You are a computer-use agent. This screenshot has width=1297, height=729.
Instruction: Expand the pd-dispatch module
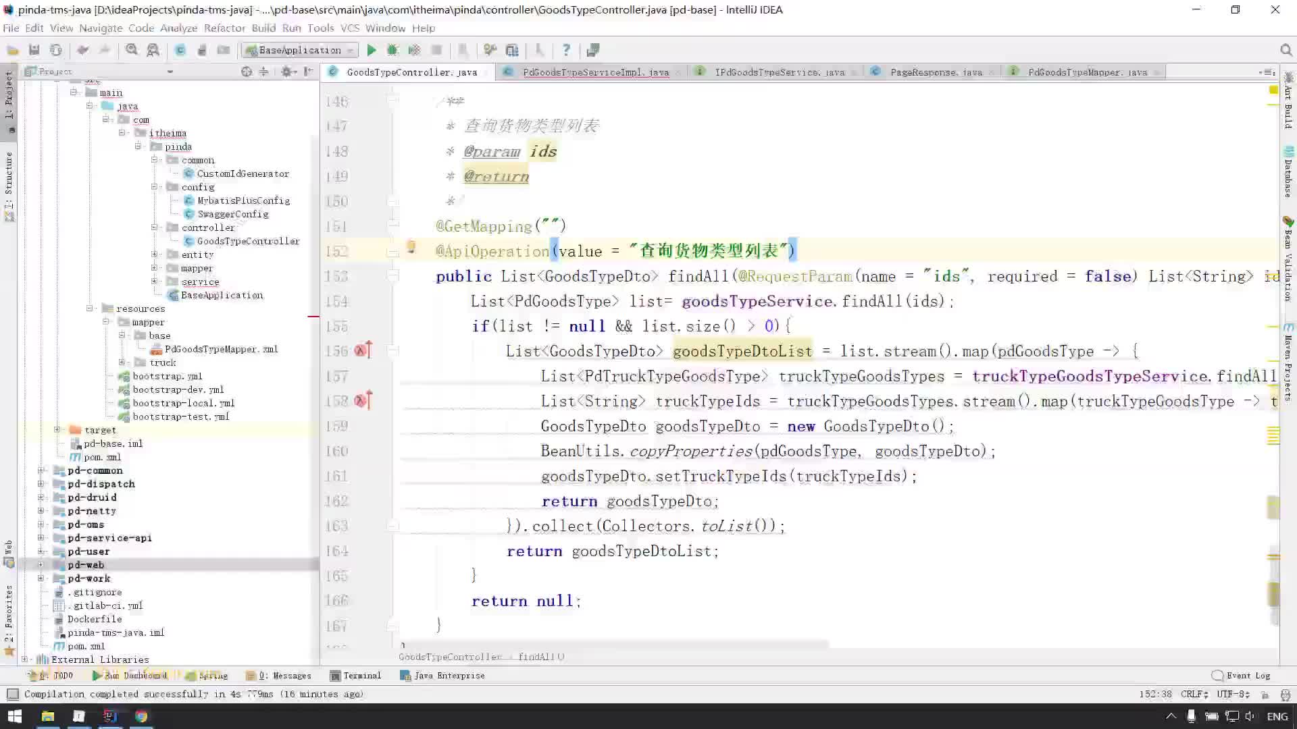(x=41, y=484)
